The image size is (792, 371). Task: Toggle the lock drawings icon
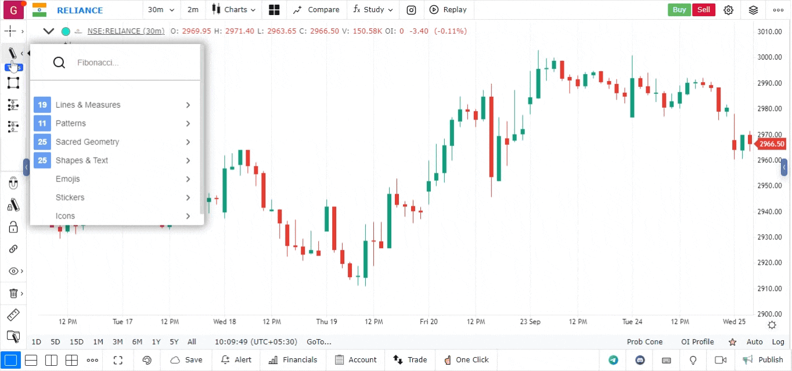[13, 227]
